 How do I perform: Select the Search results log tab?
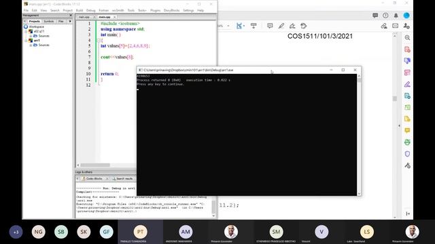coord(122,179)
